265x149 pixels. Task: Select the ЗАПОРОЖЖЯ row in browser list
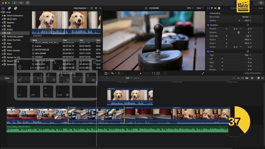(66, 50)
